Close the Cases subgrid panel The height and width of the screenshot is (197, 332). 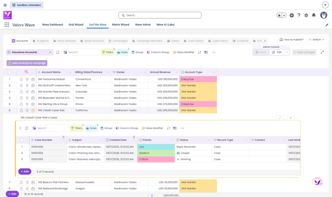point(291,118)
